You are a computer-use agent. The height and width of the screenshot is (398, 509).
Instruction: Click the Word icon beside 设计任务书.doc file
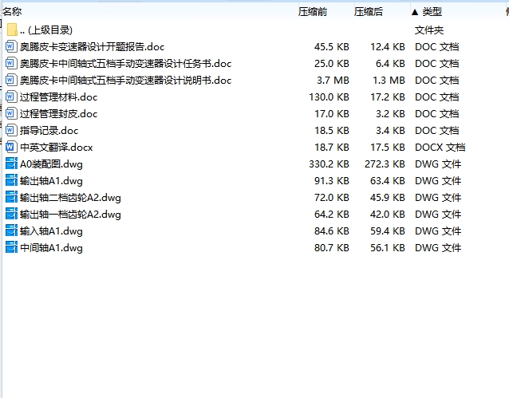click(10, 63)
